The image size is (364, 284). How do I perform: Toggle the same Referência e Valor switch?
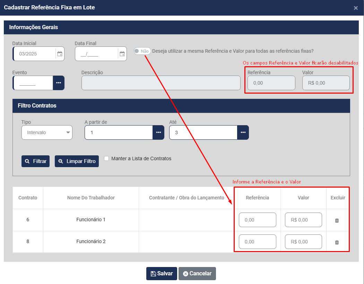(x=142, y=51)
